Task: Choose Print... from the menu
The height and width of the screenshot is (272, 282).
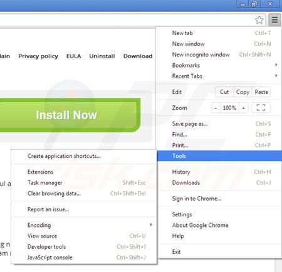Action: tap(219, 145)
